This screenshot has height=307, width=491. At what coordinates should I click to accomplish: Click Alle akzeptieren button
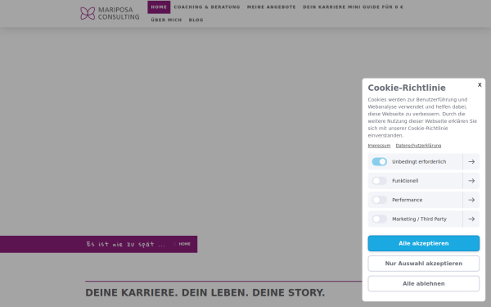coord(423,243)
